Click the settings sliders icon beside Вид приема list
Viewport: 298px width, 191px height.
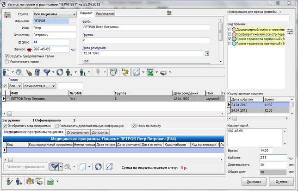pos(291,32)
